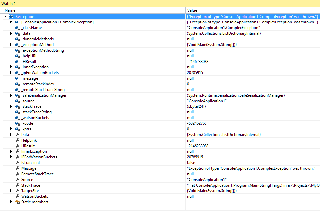Click the TargetSite property wrench icon

pos(18,191)
